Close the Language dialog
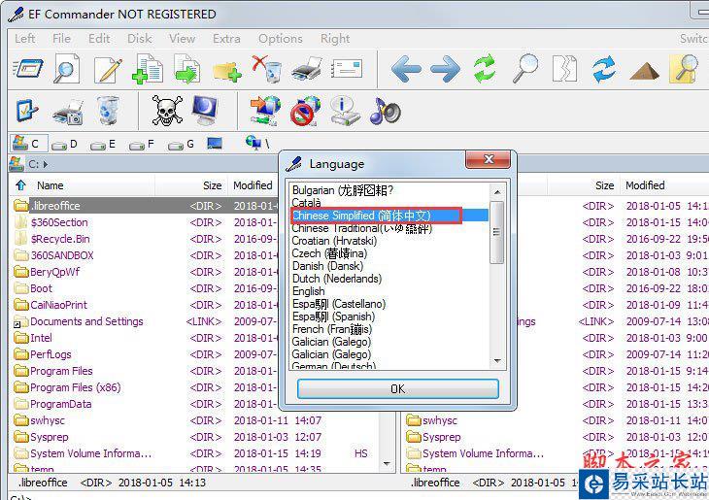This screenshot has width=709, height=500. coord(488,159)
